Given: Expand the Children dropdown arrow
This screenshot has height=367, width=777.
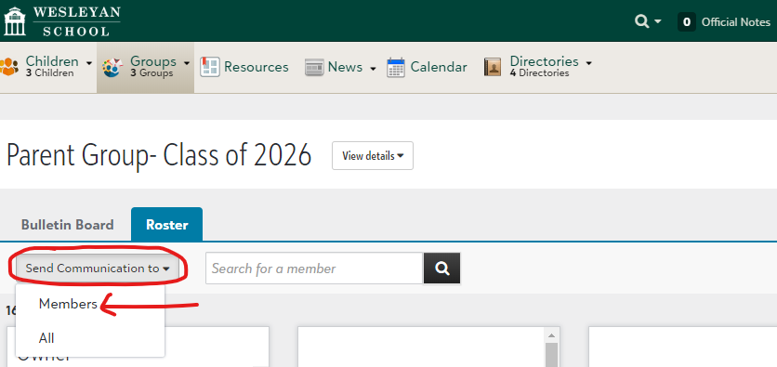Looking at the screenshot, I should pyautogui.click(x=88, y=63).
